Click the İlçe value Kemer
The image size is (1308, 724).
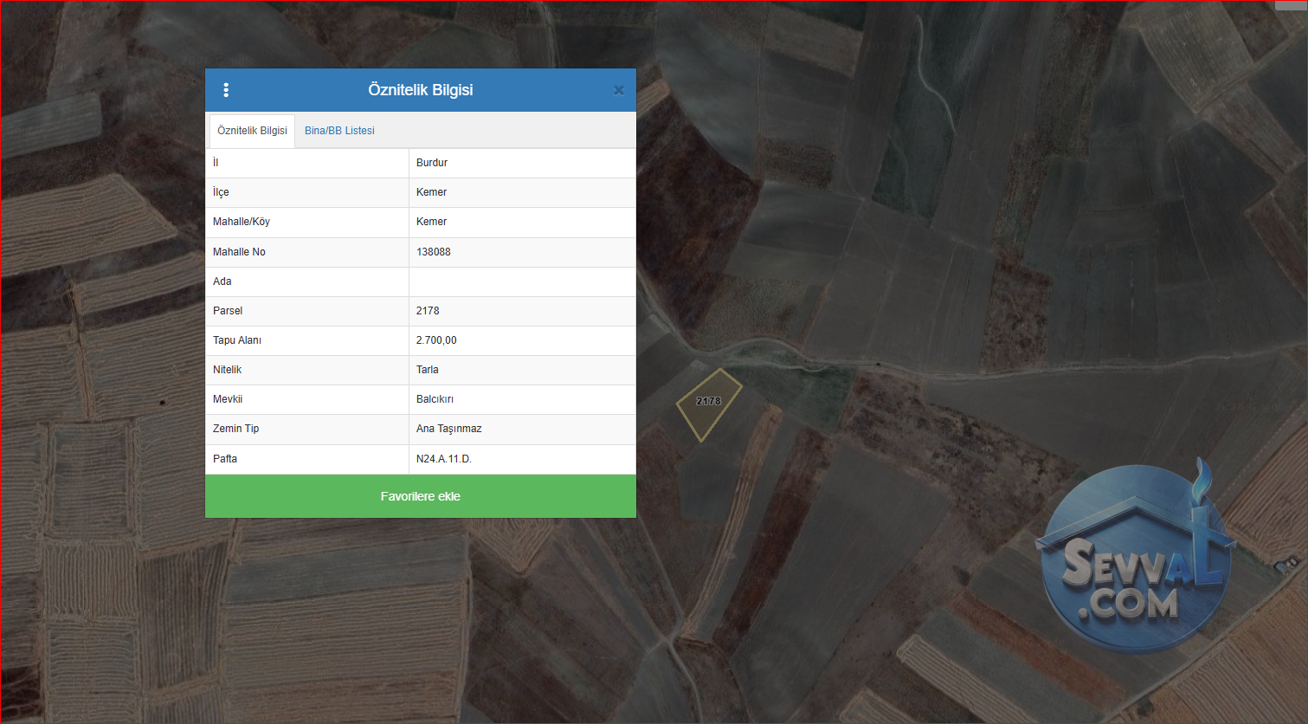(431, 192)
